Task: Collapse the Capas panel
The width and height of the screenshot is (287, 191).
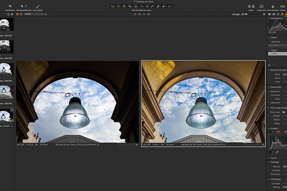Action: [269, 37]
